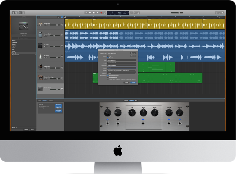Open the Quality dropdown
236x174 pixels.
(x=121, y=71)
